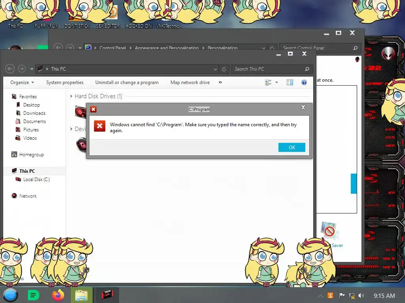Collapse the Hard Disk Drives group
Image resolution: width=405 pixels, height=303 pixels.
tap(71, 96)
